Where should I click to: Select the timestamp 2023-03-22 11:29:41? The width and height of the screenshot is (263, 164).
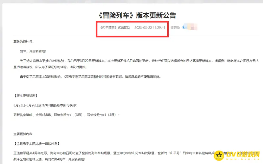[150, 28]
